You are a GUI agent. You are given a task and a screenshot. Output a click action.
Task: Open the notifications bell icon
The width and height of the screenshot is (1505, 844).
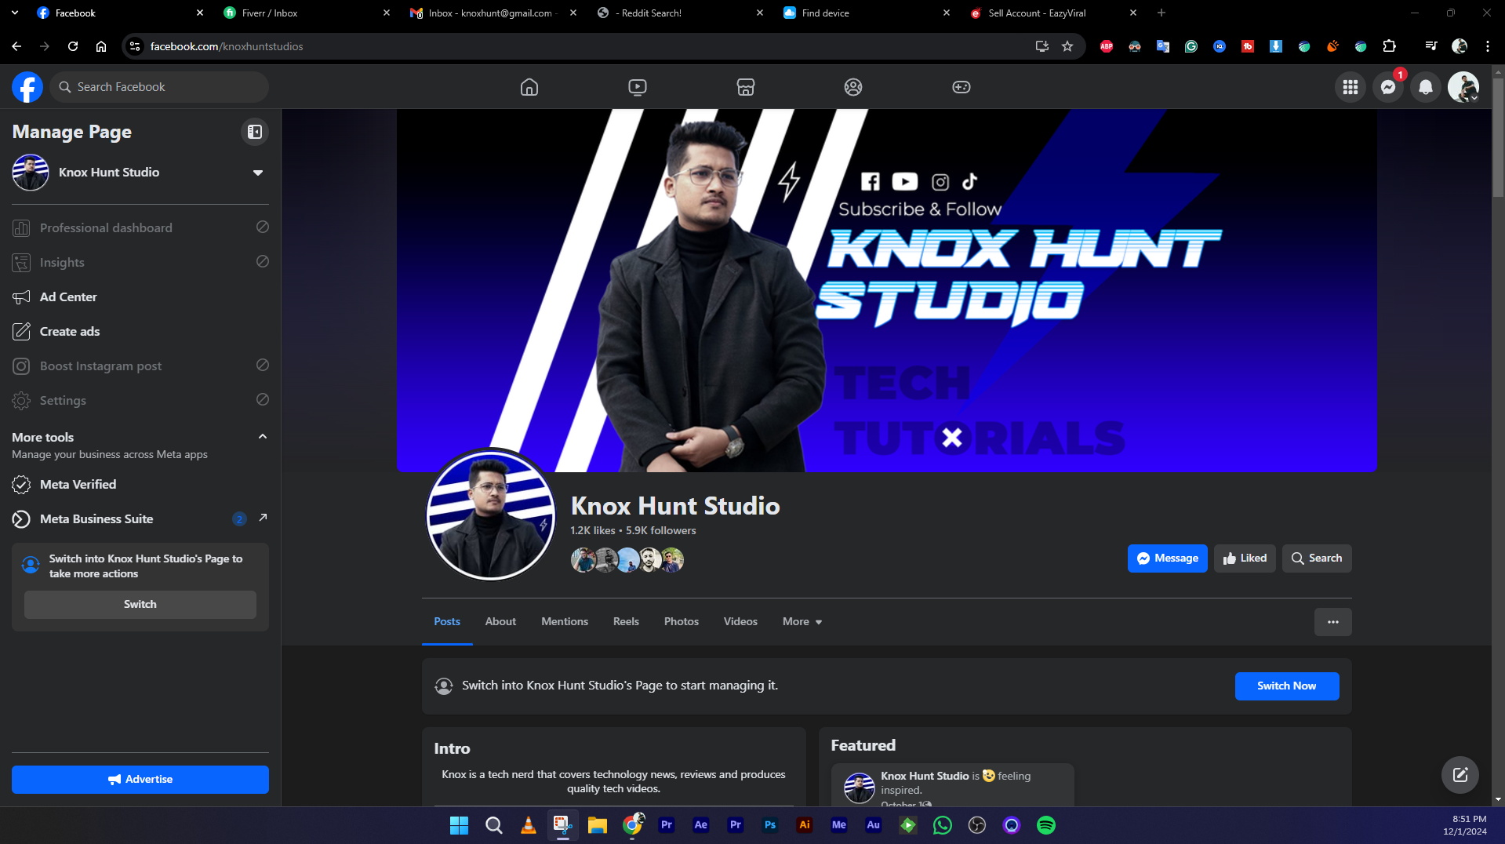[1426, 87]
